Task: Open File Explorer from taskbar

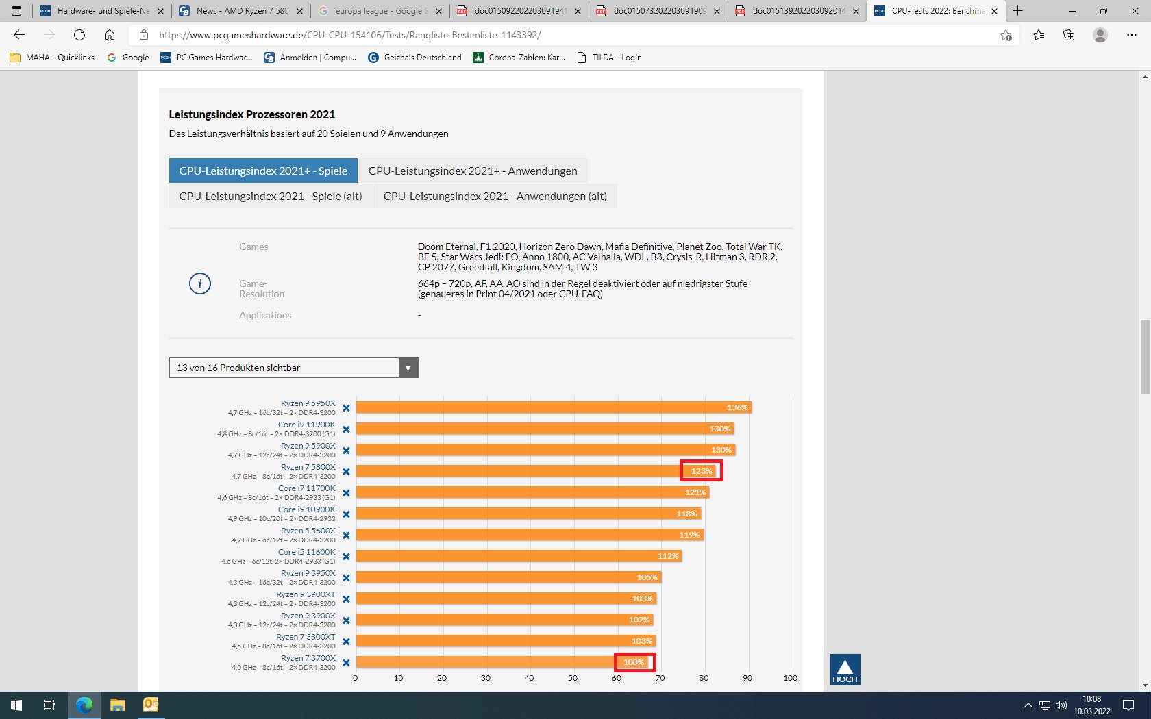Action: tap(117, 705)
